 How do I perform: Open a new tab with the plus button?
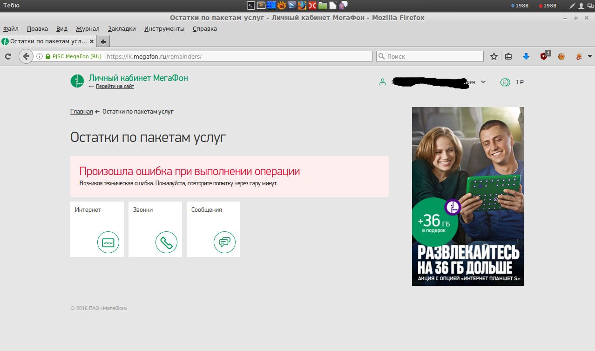[x=103, y=41]
